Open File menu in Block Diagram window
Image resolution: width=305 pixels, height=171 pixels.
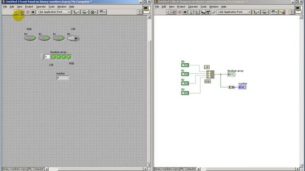[x=157, y=7]
